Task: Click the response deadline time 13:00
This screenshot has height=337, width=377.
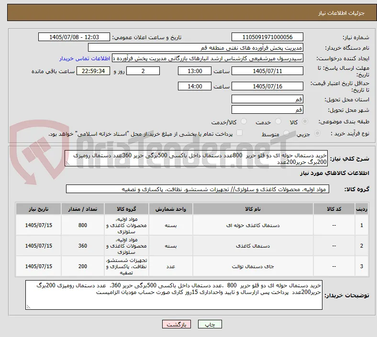Action: [x=195, y=71]
